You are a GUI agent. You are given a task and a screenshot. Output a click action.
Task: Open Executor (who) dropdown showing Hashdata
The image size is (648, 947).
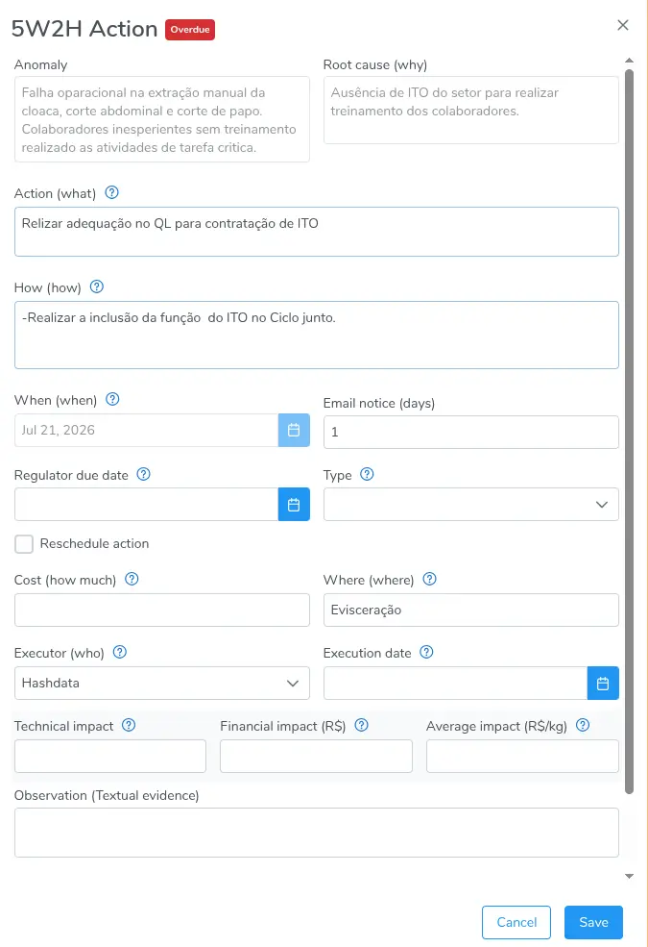coord(161,683)
